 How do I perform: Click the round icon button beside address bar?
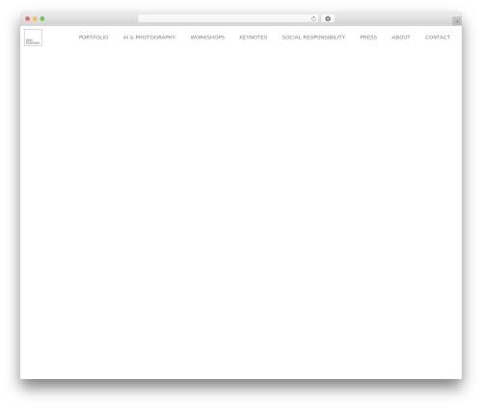click(x=328, y=19)
